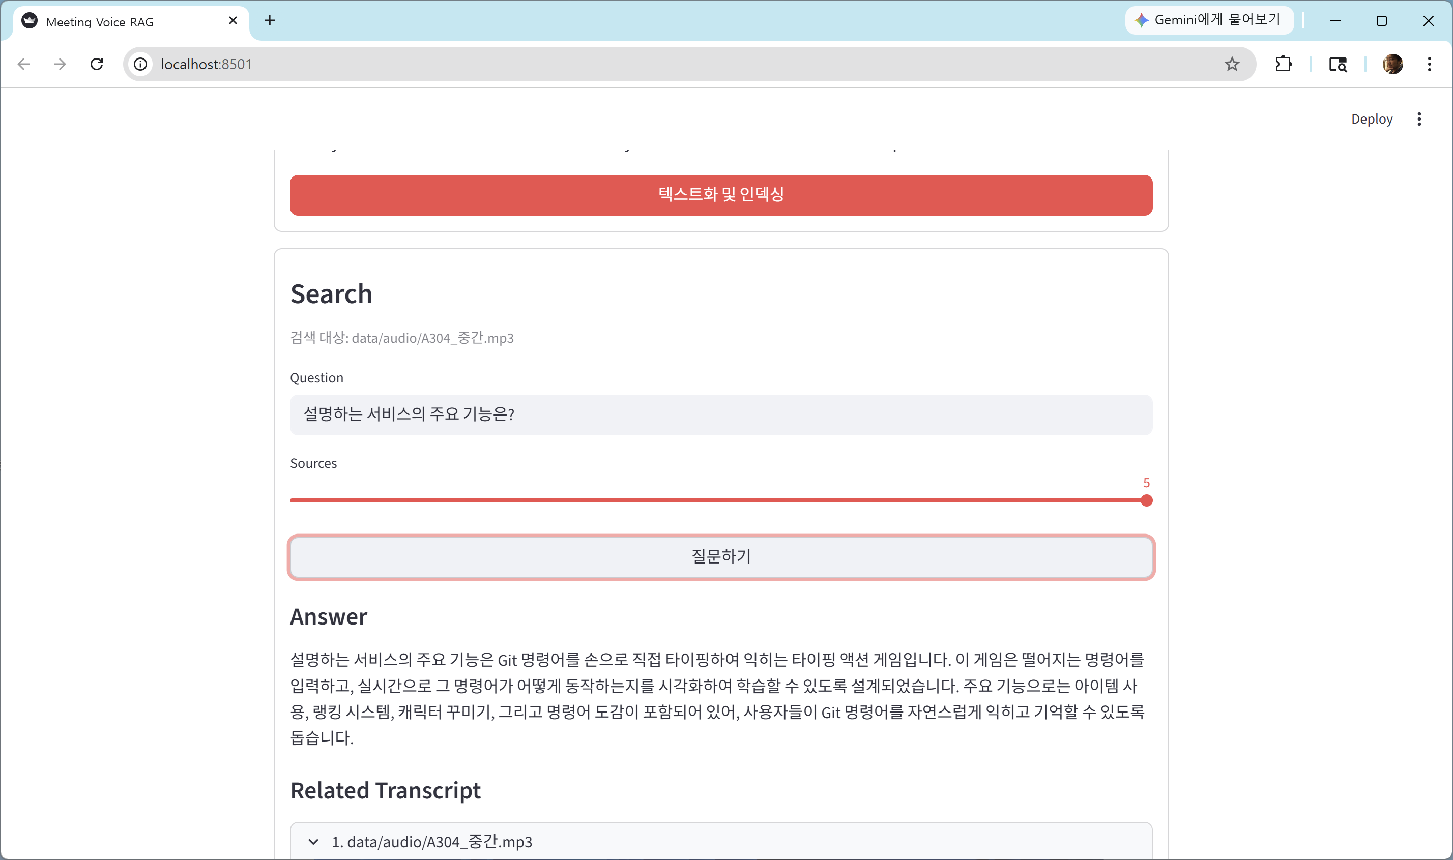The image size is (1453, 860).
Task: Open the browser extensions puzzle icon
Action: [1283, 64]
